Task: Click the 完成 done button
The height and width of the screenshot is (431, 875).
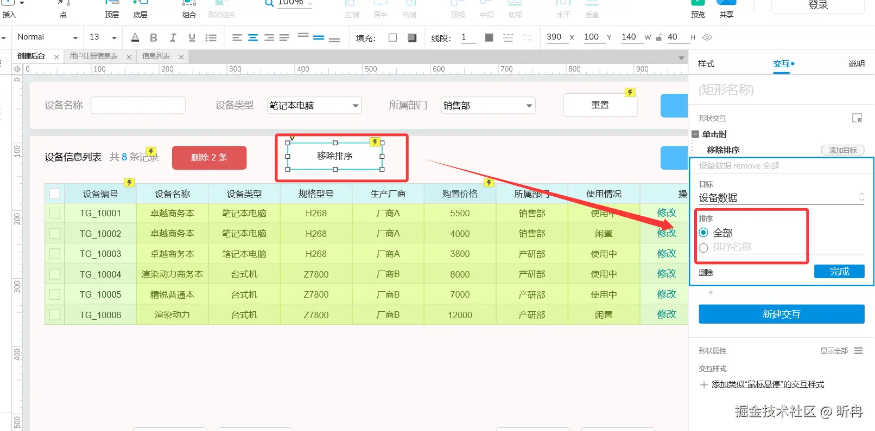Action: tap(839, 271)
